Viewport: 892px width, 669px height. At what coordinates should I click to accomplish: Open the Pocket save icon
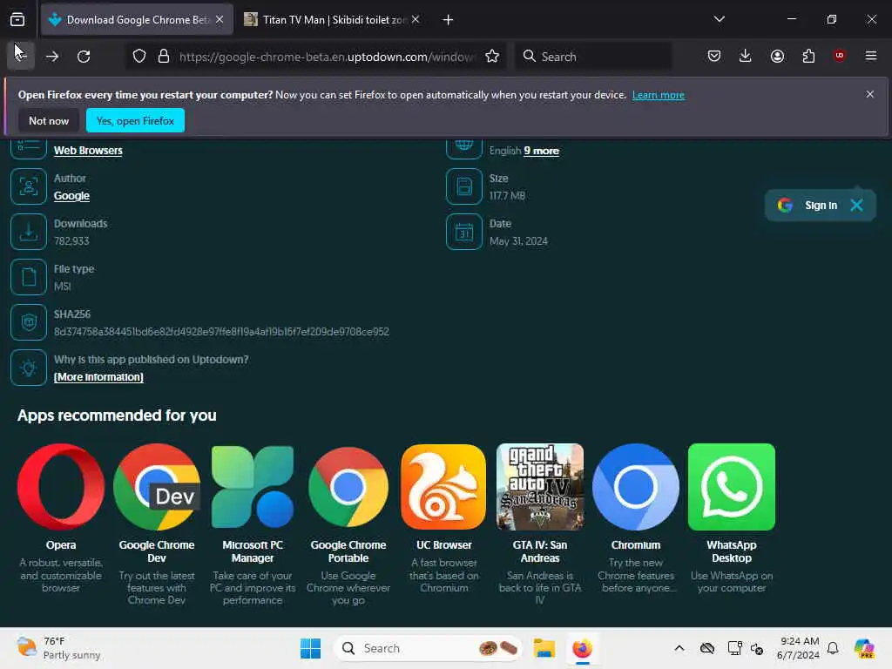pyautogui.click(x=714, y=56)
